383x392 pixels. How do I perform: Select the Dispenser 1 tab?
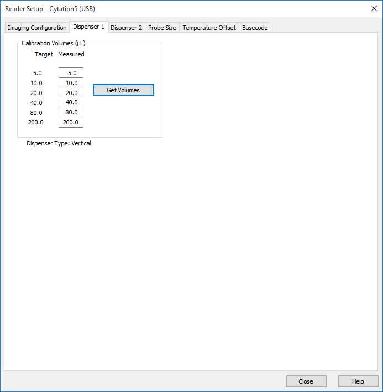point(88,27)
